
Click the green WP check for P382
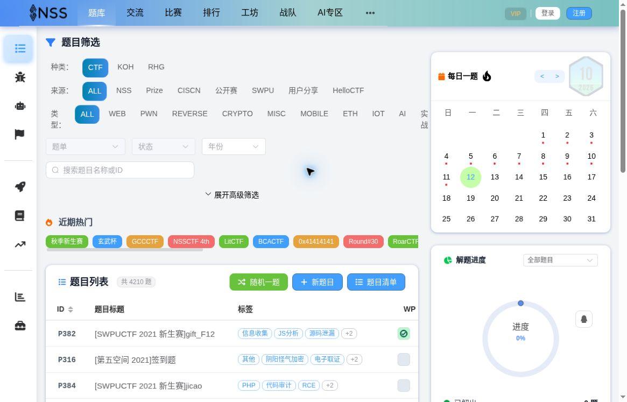point(404,333)
